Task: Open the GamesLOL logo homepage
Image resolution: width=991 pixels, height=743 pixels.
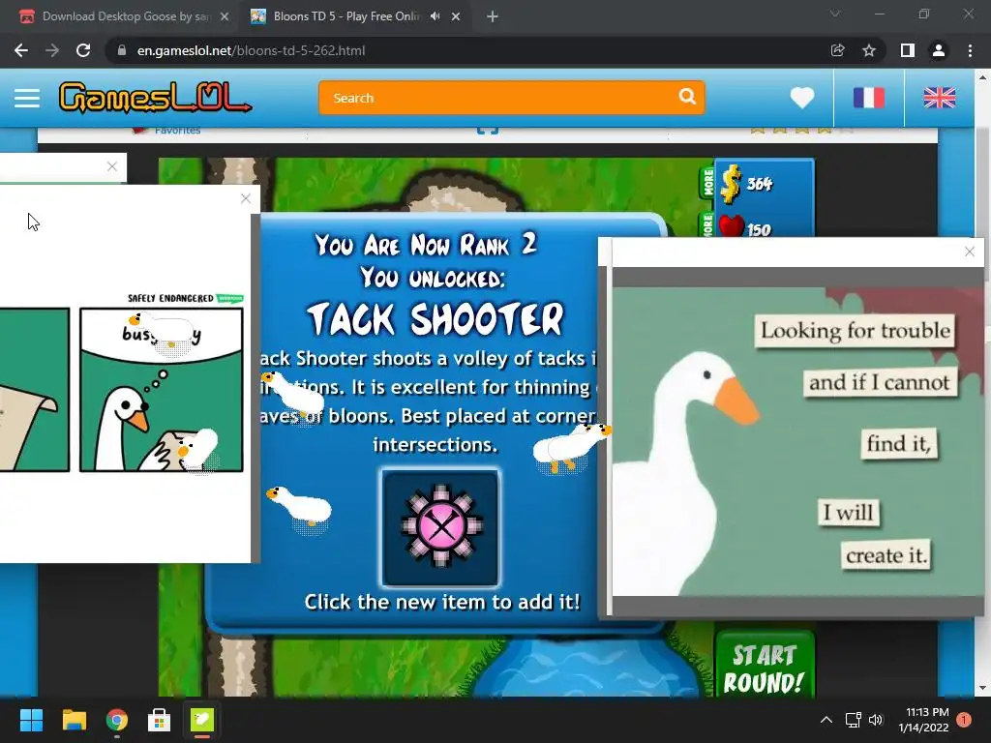Action: tap(155, 98)
